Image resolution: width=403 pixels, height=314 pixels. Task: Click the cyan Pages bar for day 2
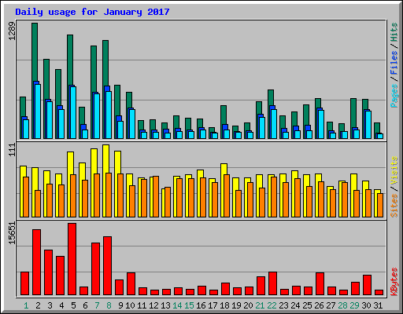click(38, 111)
